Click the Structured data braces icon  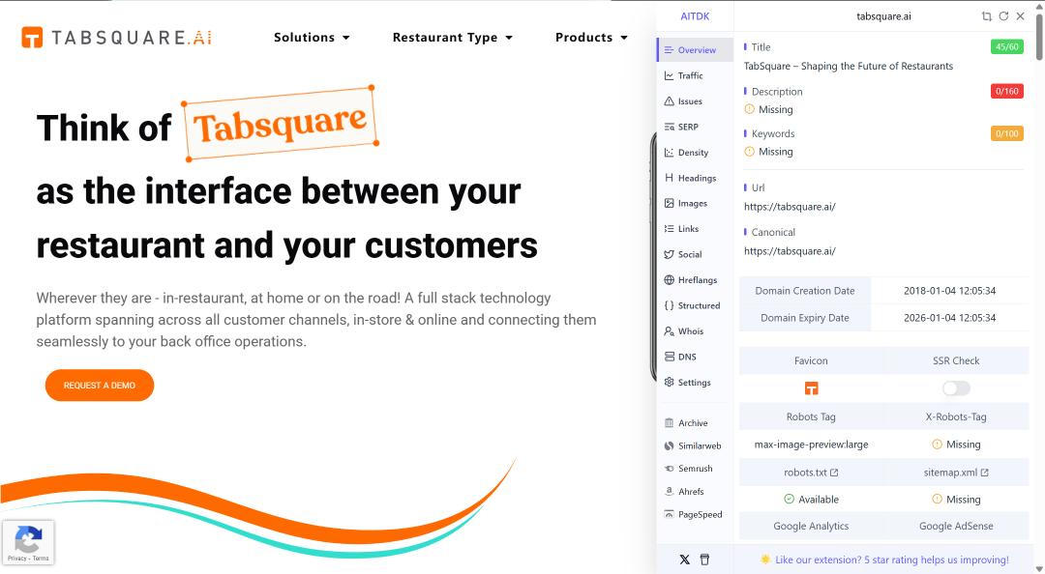670,305
